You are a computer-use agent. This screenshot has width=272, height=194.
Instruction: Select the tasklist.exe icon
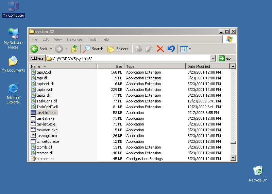pyautogui.click(x=33, y=124)
